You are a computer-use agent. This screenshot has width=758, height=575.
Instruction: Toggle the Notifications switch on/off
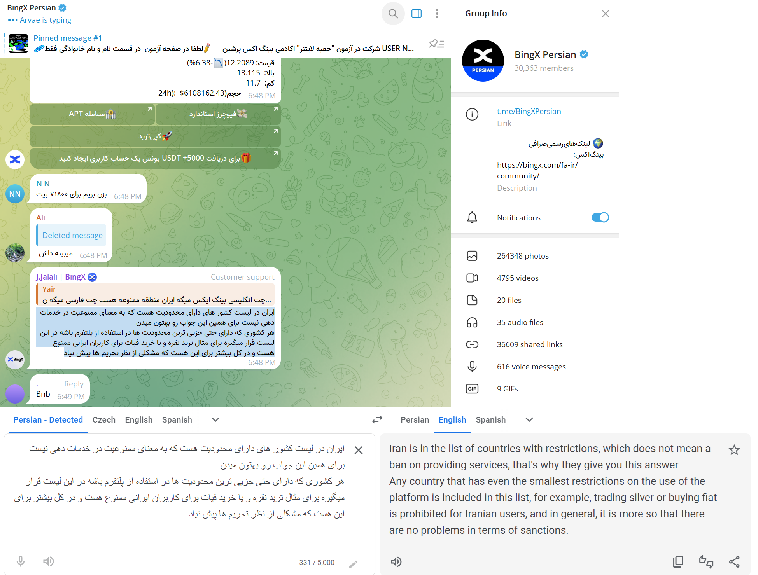click(x=600, y=217)
